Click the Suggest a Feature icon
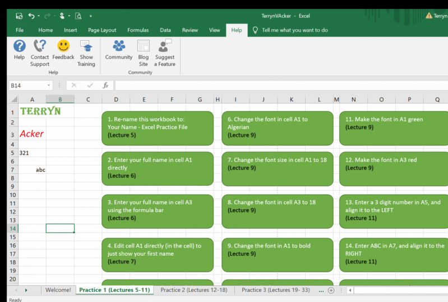Image resolution: width=448 pixels, height=302 pixels. (165, 46)
